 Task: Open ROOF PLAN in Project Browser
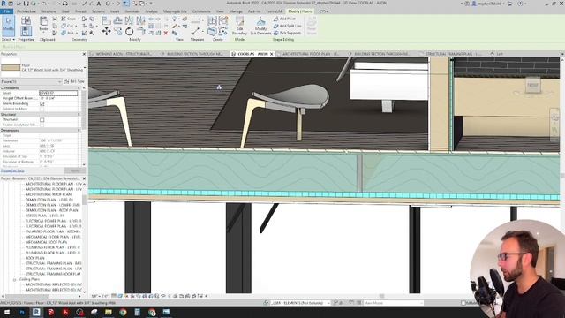(35, 258)
